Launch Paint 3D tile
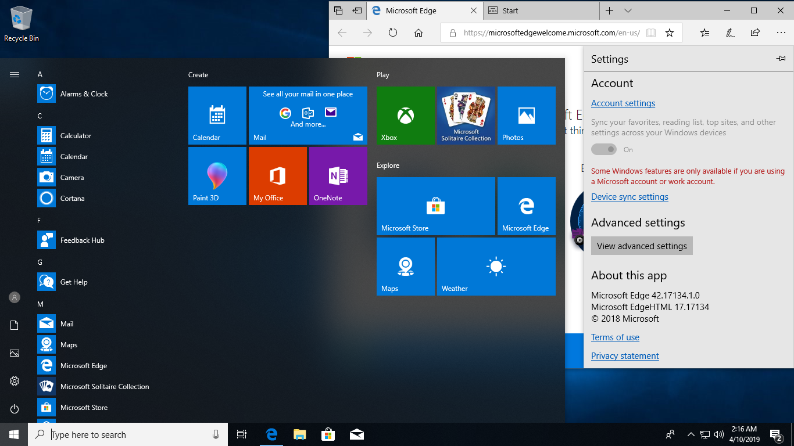This screenshot has width=794, height=446. (217, 176)
